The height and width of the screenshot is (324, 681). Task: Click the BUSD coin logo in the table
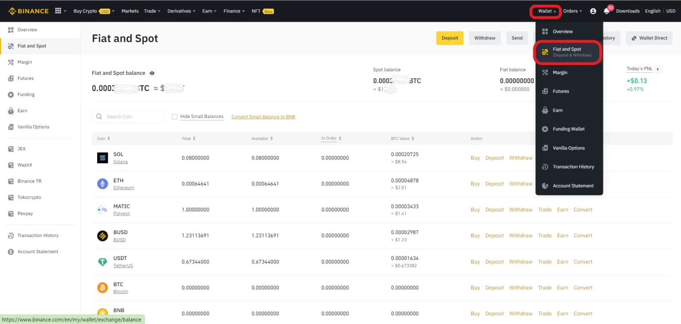(x=102, y=236)
